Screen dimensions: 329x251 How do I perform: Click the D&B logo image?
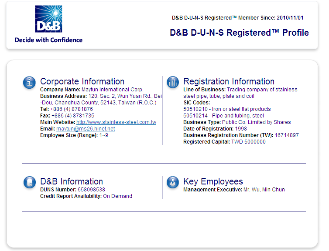48,19
